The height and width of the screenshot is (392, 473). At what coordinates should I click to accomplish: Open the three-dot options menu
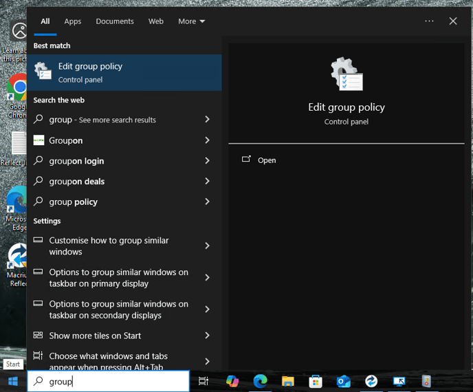(429, 21)
